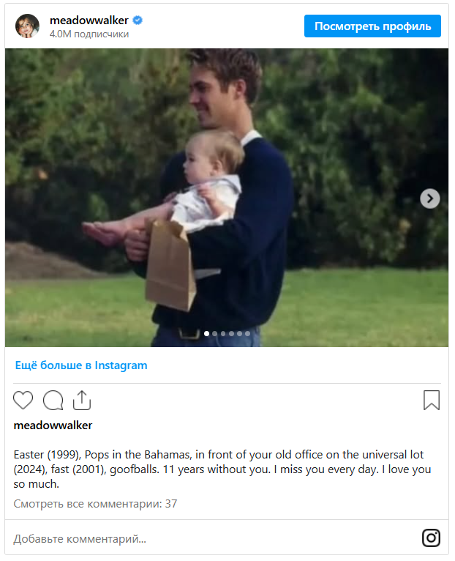This screenshot has height=561, width=455.
Task: Share the post using upload arrow icon
Action: click(82, 400)
